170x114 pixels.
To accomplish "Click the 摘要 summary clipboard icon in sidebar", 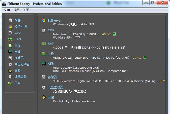I will coord(10,20).
